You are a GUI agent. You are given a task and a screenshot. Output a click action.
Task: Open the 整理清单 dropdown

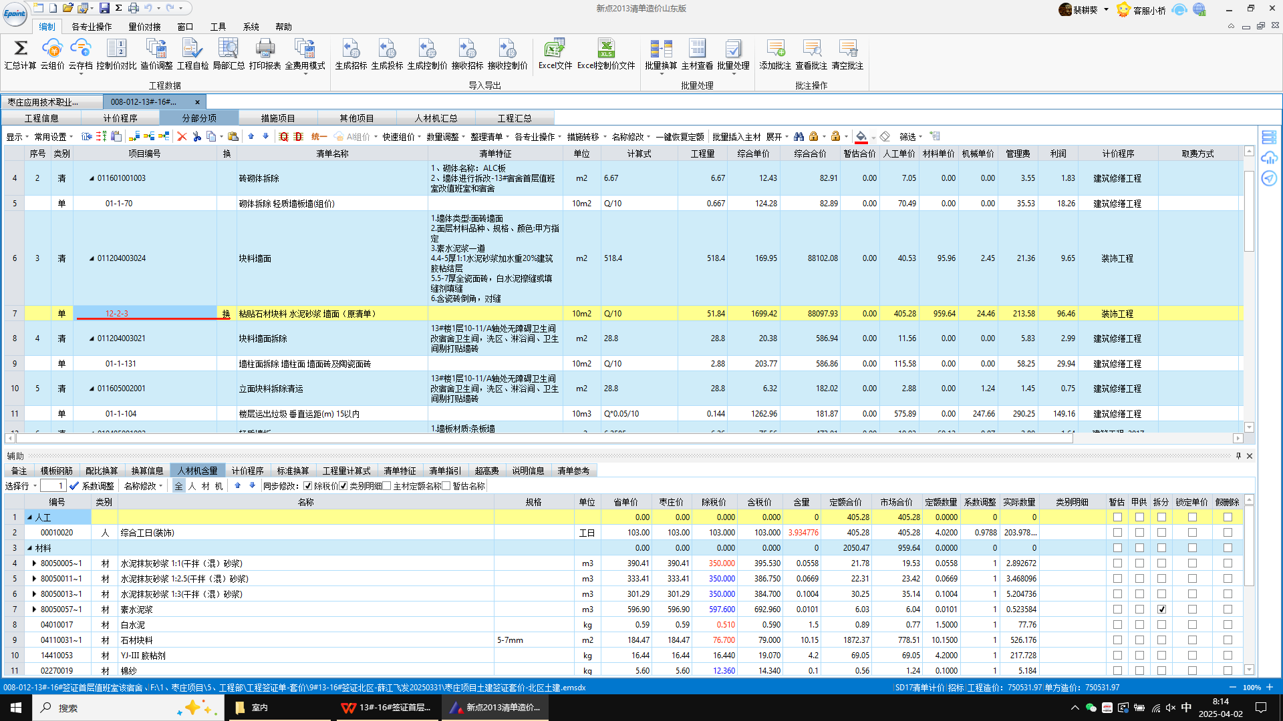[x=490, y=137]
